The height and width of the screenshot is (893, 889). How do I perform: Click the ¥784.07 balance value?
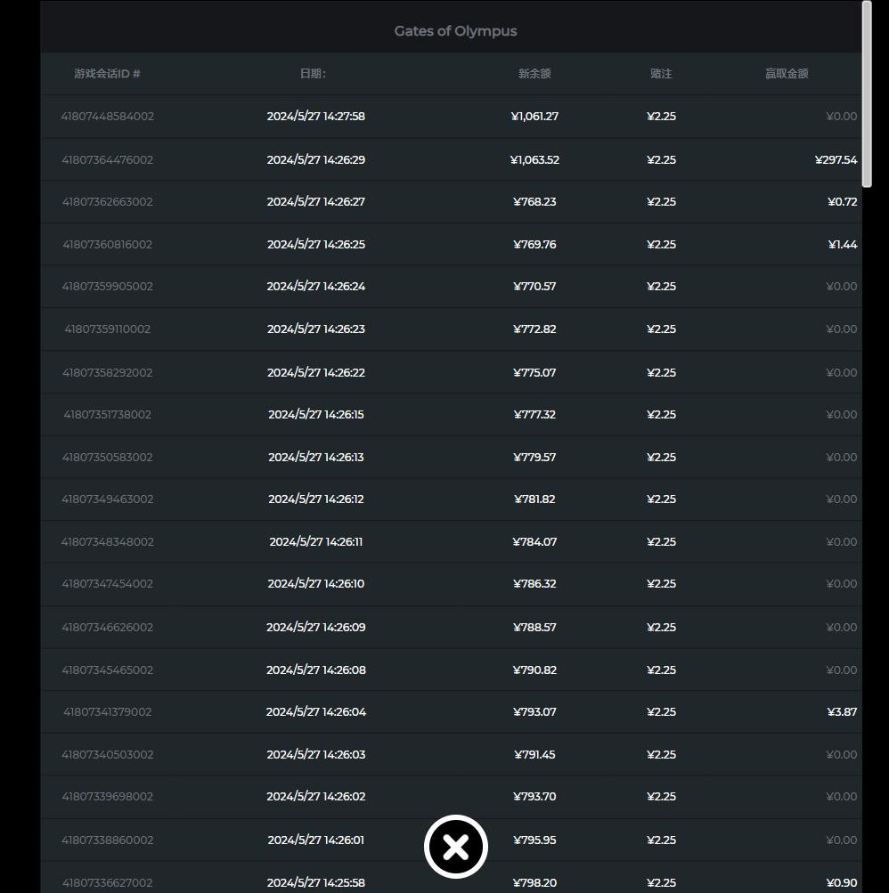coord(534,541)
